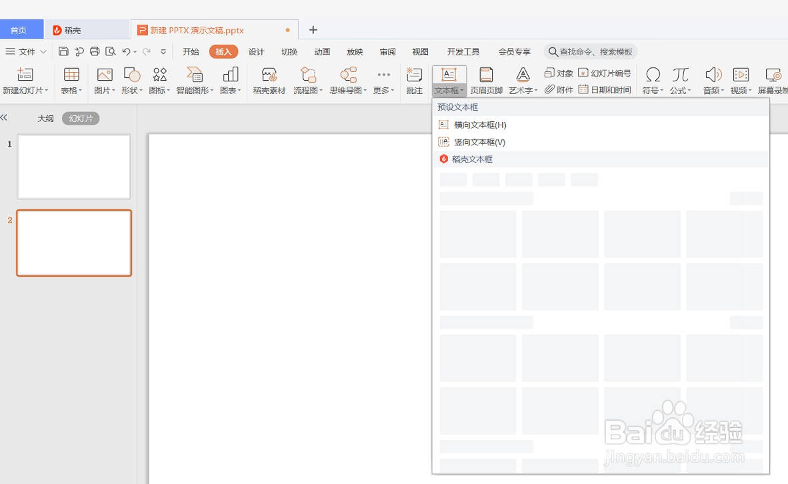Click the More (更多) ellipsis icon
The height and width of the screenshot is (484, 788).
click(x=383, y=75)
